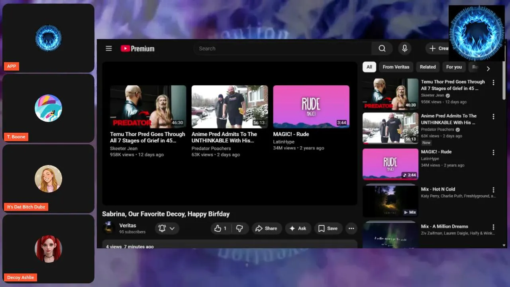Open options menu for sidebar MAGIC! Rude video
The width and height of the screenshot is (510, 287).
(493, 153)
